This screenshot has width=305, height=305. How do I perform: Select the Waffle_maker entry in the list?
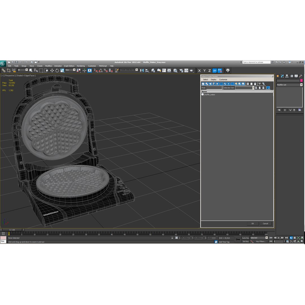tap(210, 95)
